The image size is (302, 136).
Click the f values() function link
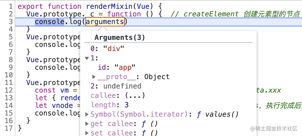(218, 114)
